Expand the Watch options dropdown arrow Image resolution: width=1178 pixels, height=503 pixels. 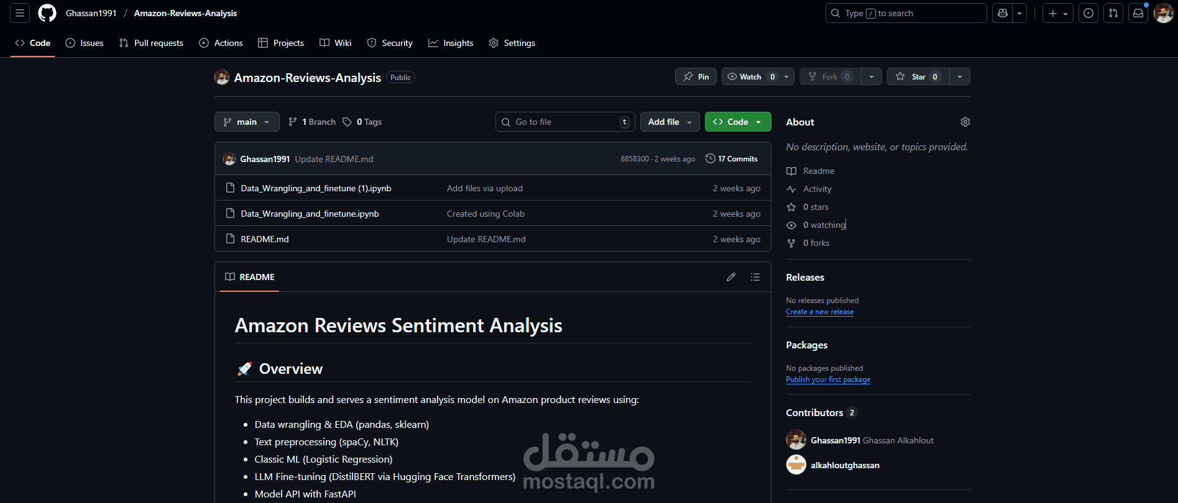click(786, 76)
